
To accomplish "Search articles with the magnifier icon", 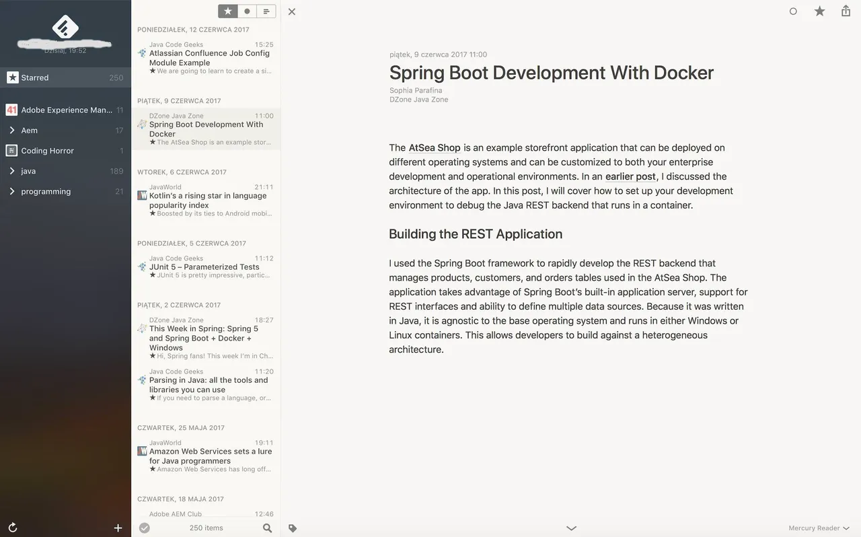I will pyautogui.click(x=268, y=528).
